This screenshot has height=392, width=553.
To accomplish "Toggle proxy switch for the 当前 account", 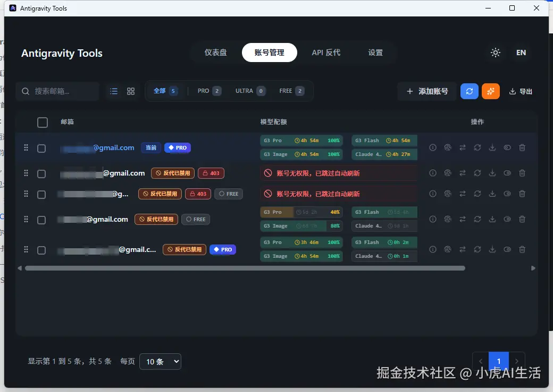I will [x=507, y=147].
